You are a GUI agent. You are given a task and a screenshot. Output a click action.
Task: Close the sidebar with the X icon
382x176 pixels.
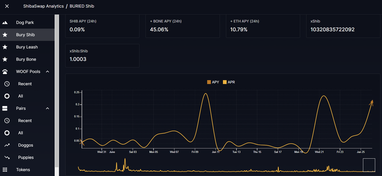click(7, 6)
